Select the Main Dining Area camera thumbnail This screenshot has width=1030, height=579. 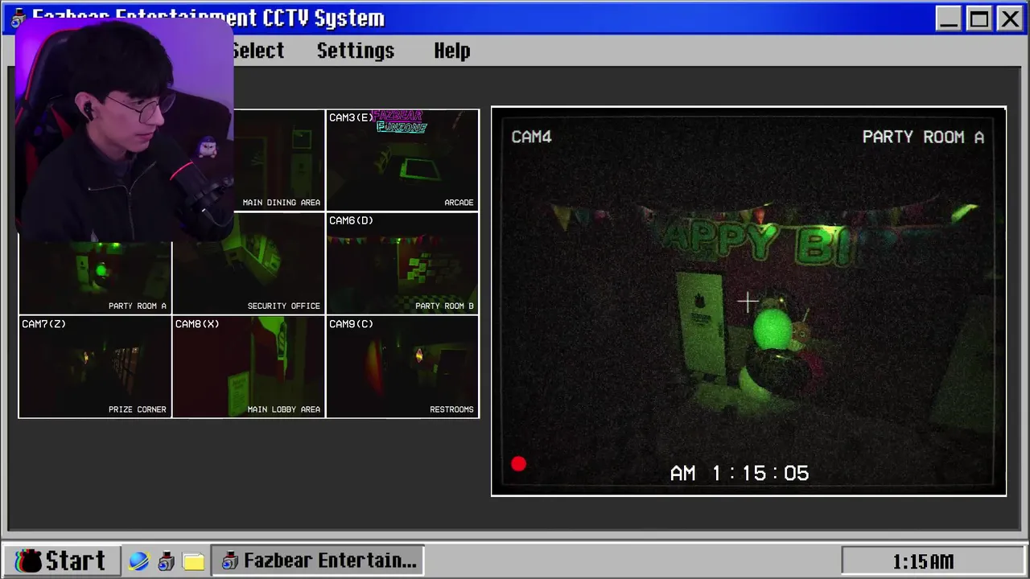[278, 159]
